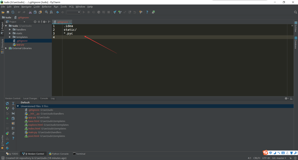
Task: Open Project panel gear settings menu
Action: tap(45, 22)
